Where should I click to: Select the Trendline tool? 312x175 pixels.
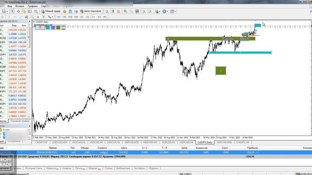coord(20,17)
